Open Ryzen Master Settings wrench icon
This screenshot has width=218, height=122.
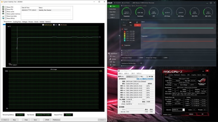(111, 59)
